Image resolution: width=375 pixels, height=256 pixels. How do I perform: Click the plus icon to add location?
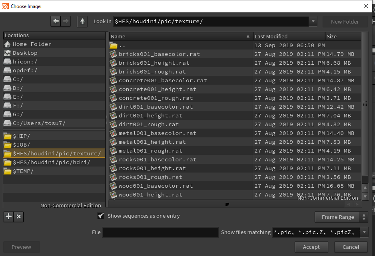pyautogui.click(x=8, y=216)
